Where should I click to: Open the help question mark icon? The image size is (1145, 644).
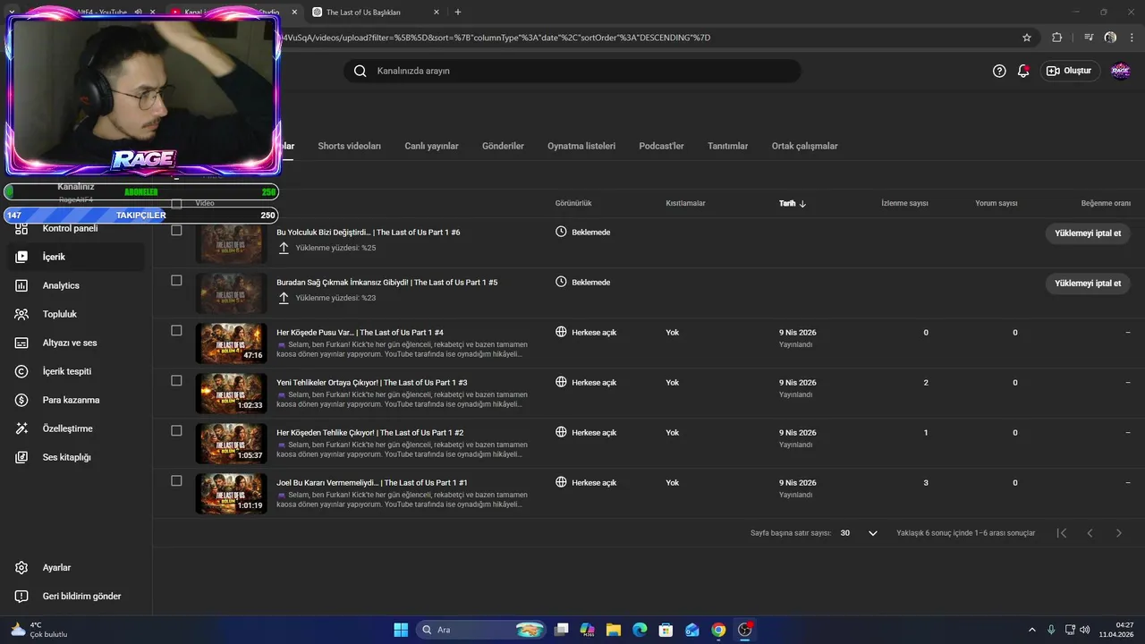click(1000, 71)
